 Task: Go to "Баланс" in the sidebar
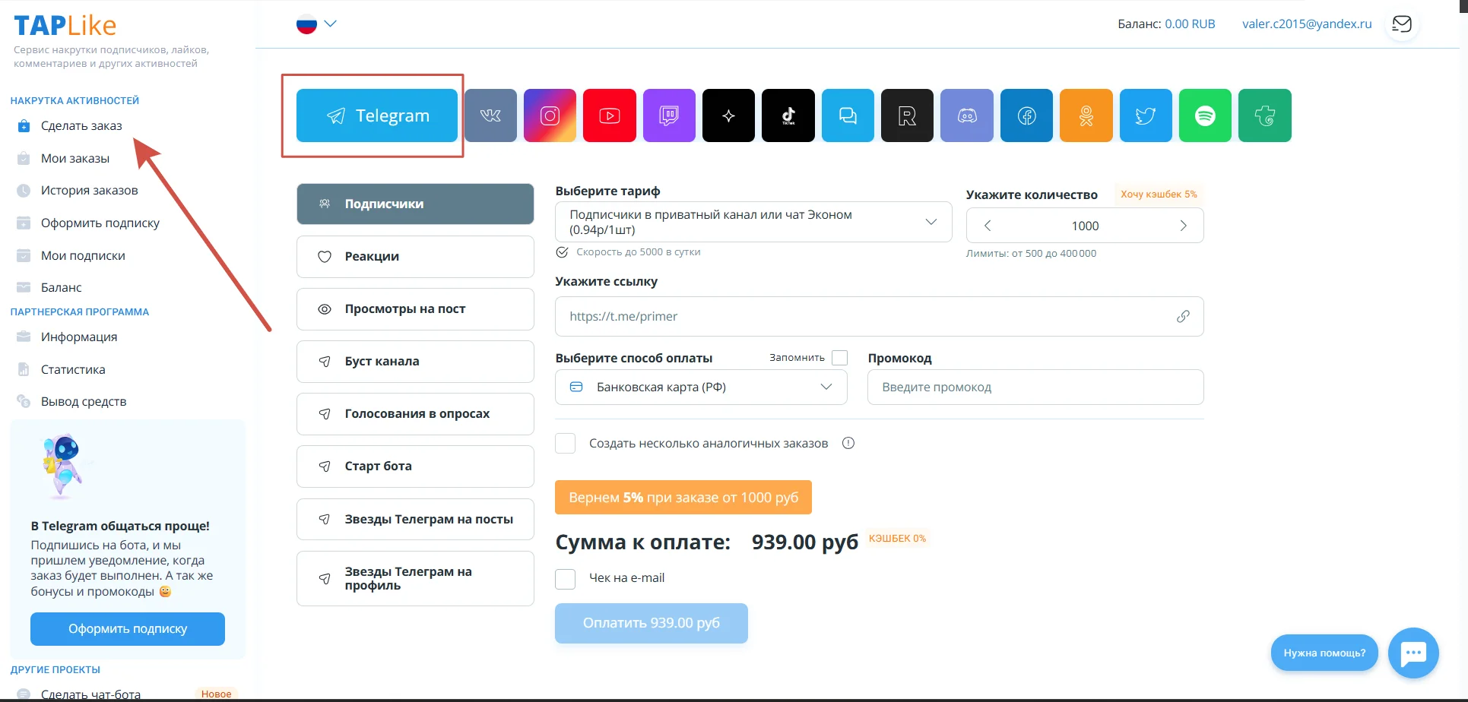pyautogui.click(x=61, y=288)
